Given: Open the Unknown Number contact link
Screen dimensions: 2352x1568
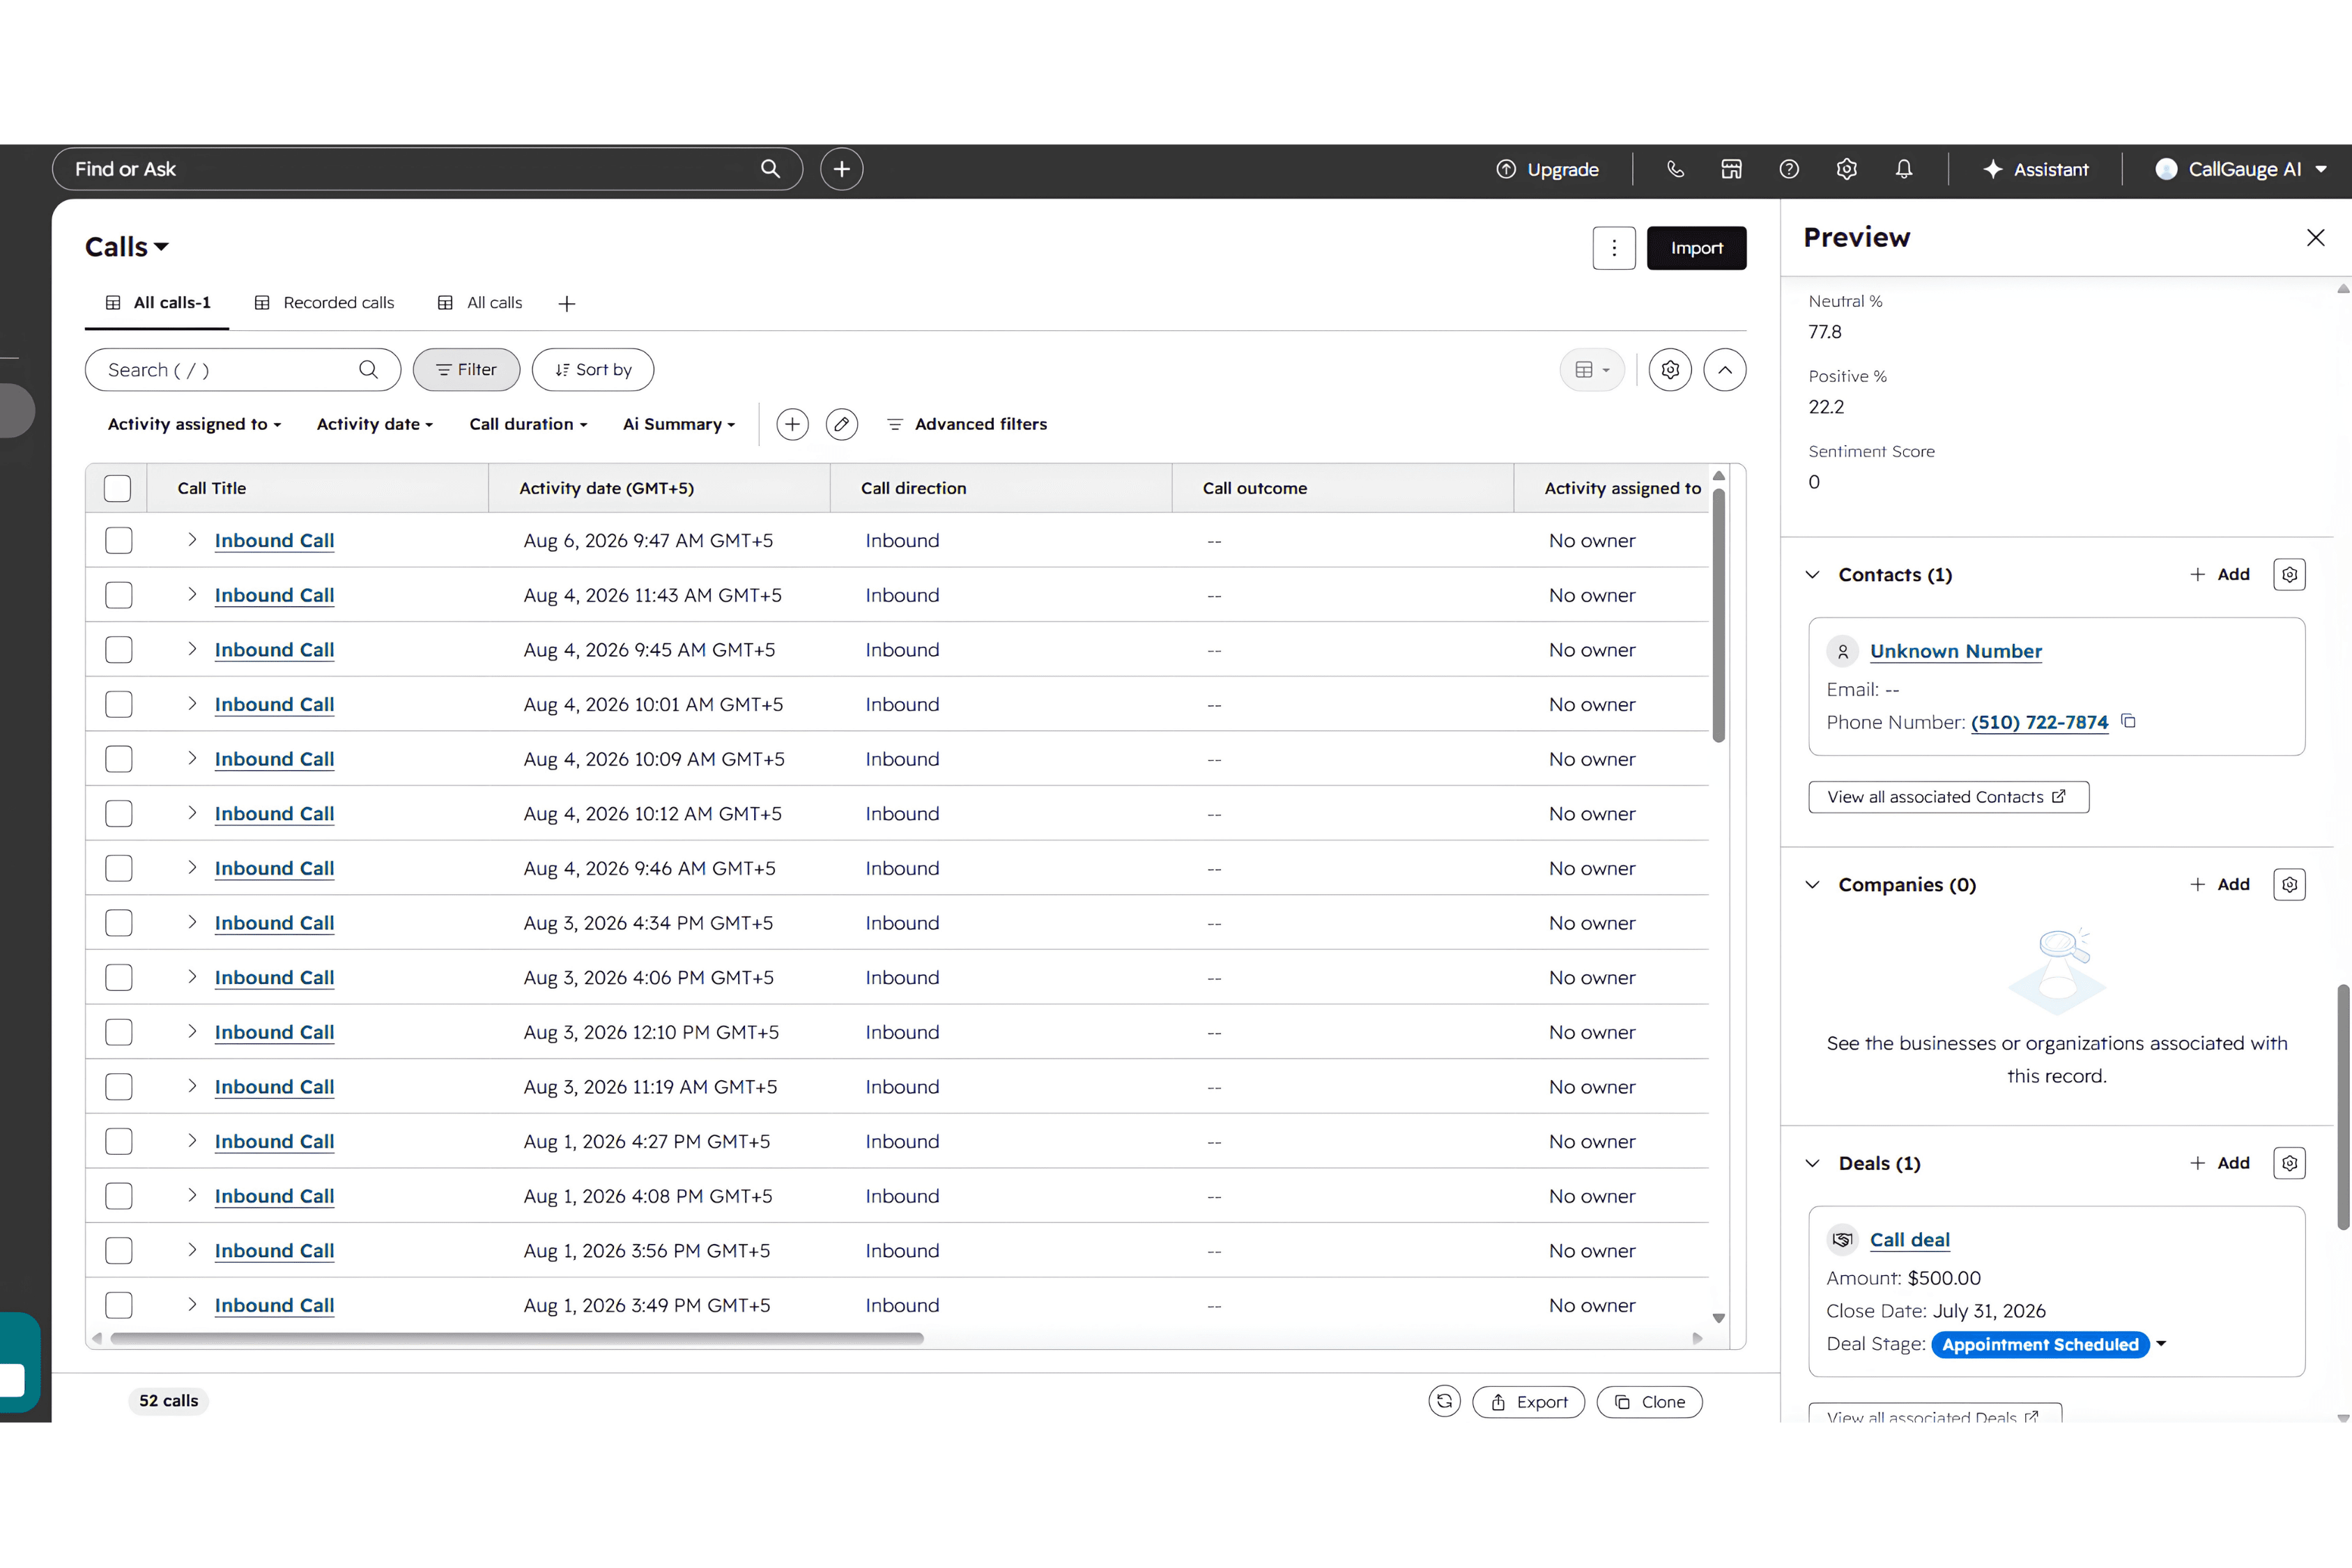Looking at the screenshot, I should (x=1956, y=651).
